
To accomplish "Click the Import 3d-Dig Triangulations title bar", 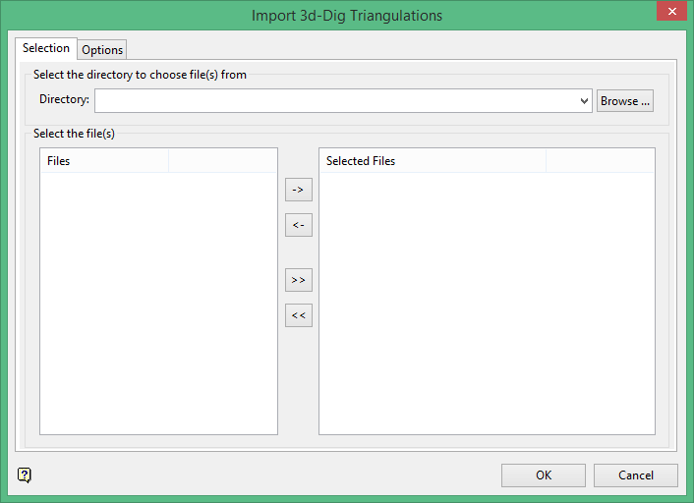I will (x=346, y=15).
